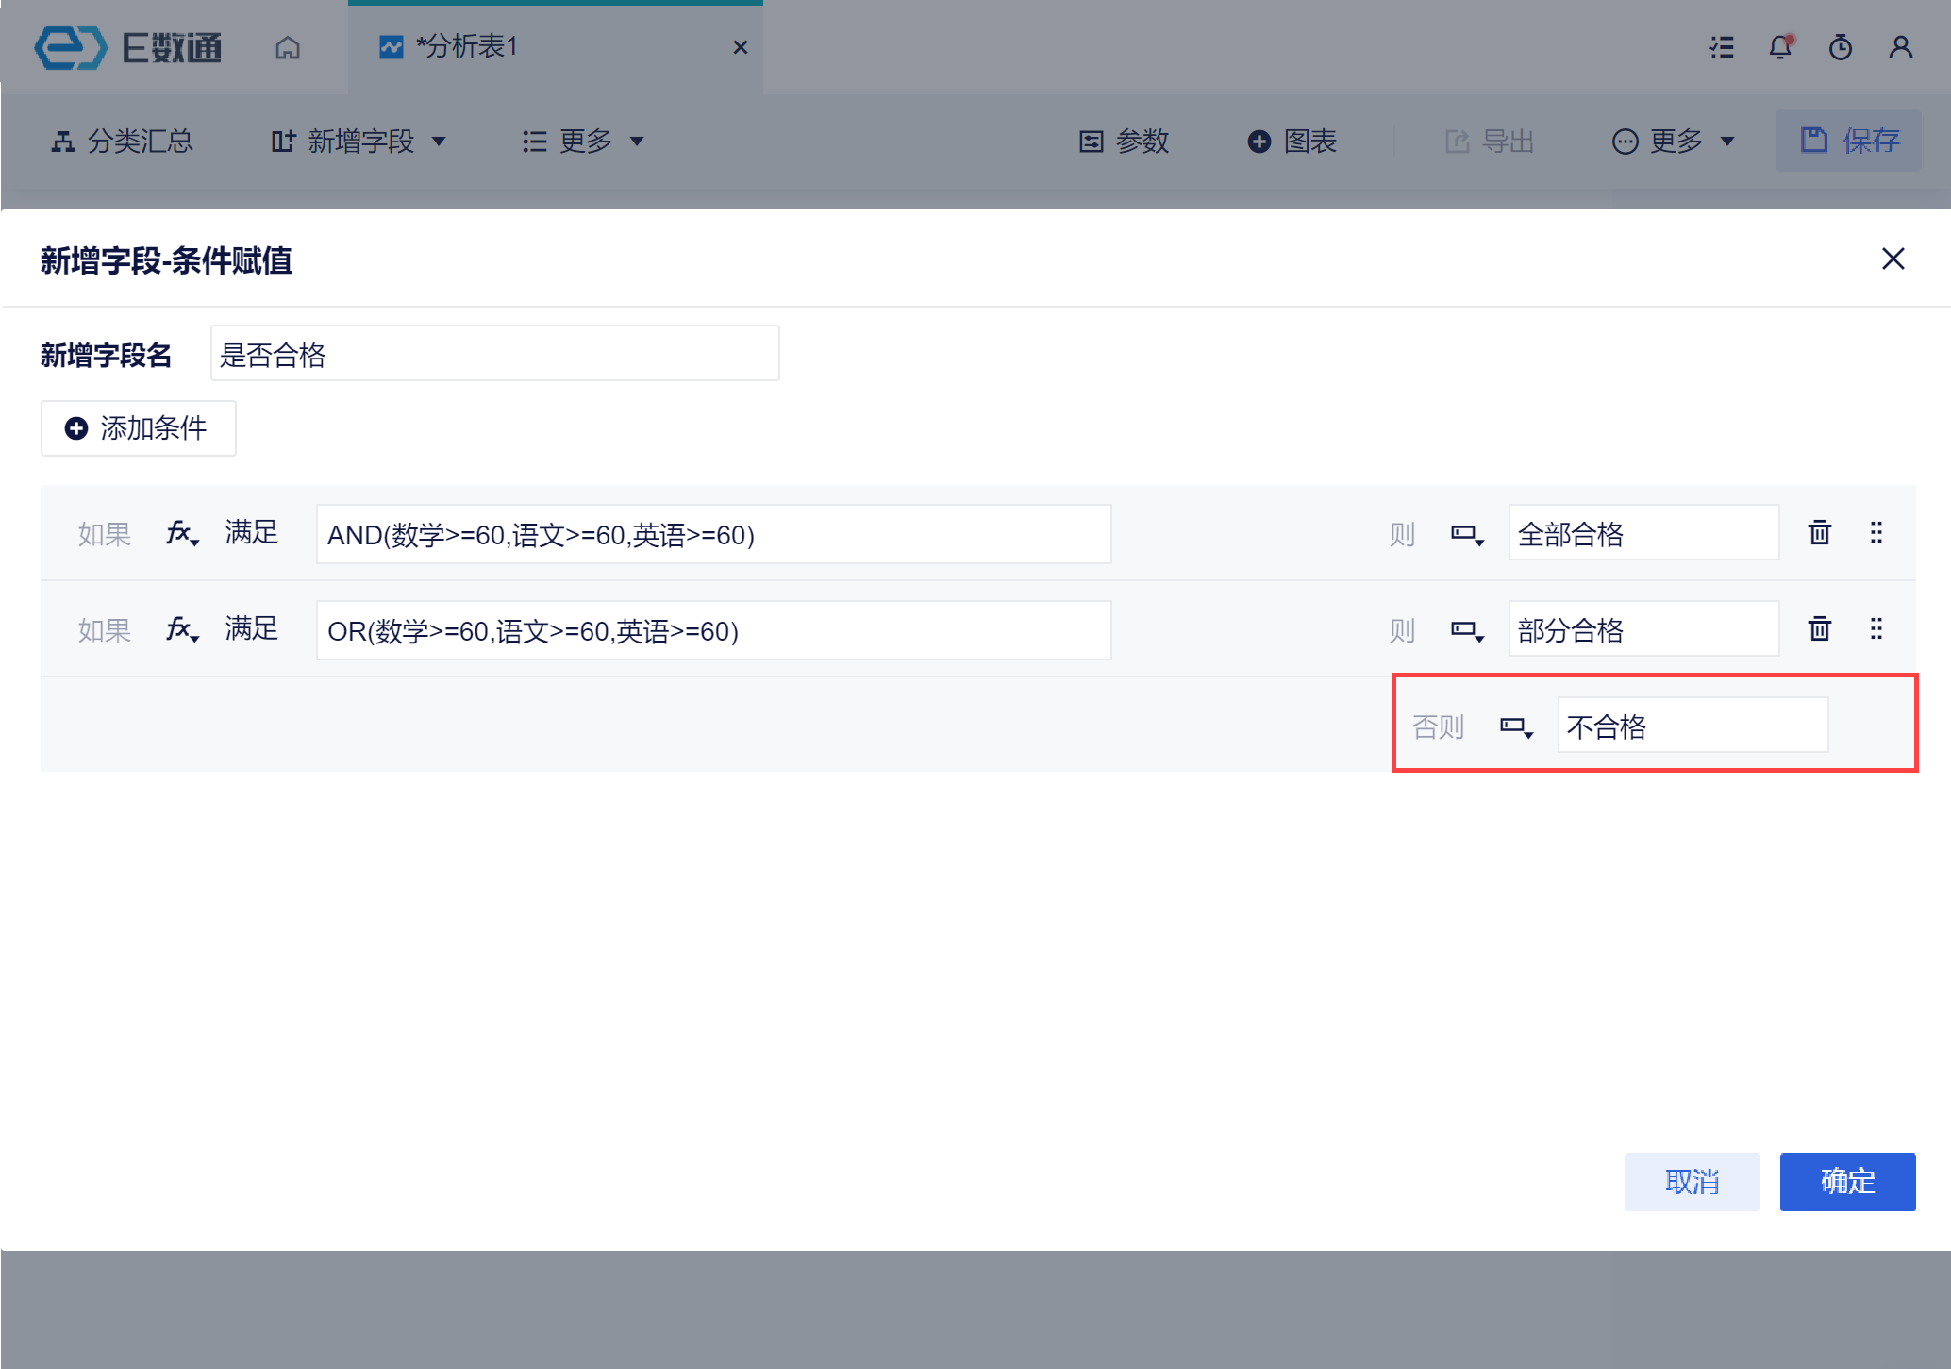Click the 添加条件 button
The image size is (1951, 1369).
138,428
